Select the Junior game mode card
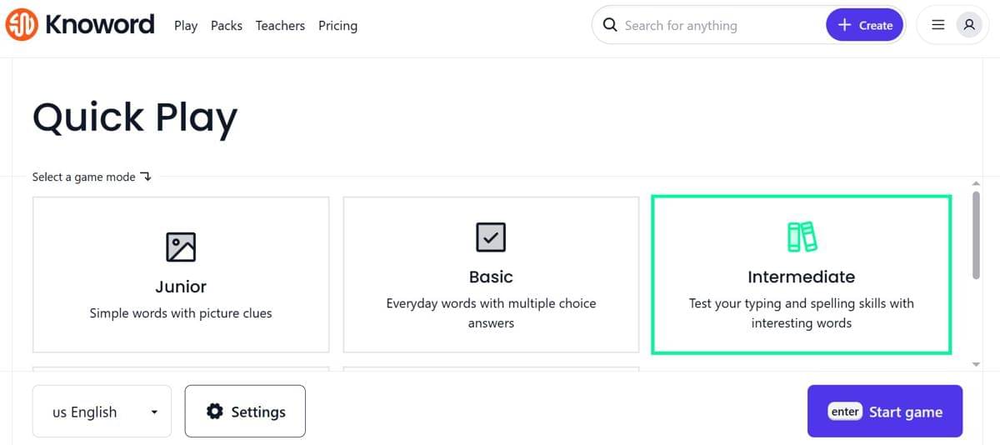 click(181, 274)
